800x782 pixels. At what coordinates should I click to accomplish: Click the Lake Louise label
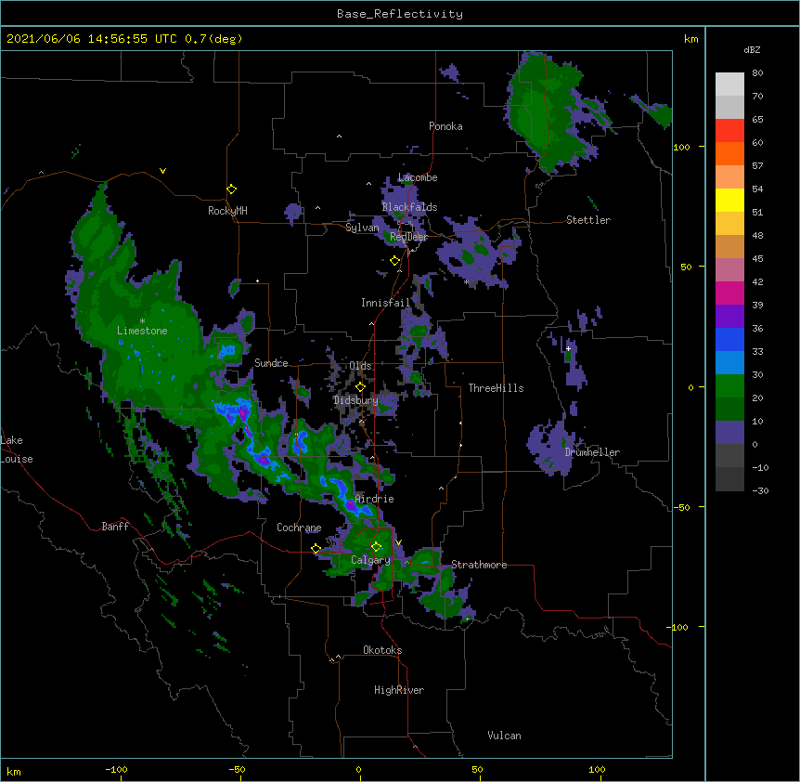(17, 450)
